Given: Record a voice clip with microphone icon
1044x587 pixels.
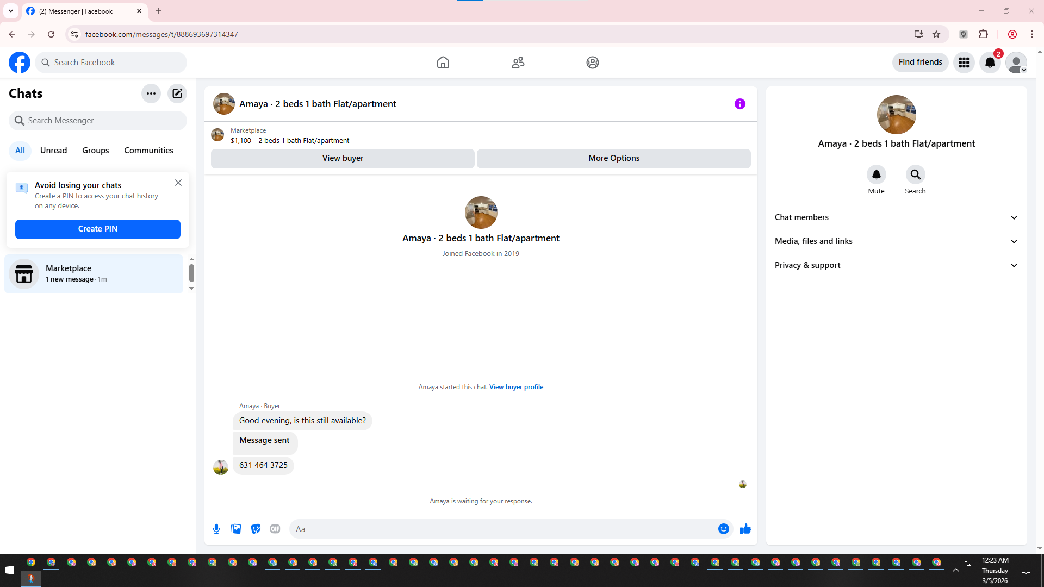Looking at the screenshot, I should point(216,529).
